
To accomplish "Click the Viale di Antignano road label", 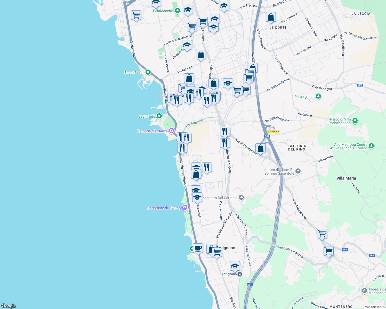I will [x=183, y=175].
